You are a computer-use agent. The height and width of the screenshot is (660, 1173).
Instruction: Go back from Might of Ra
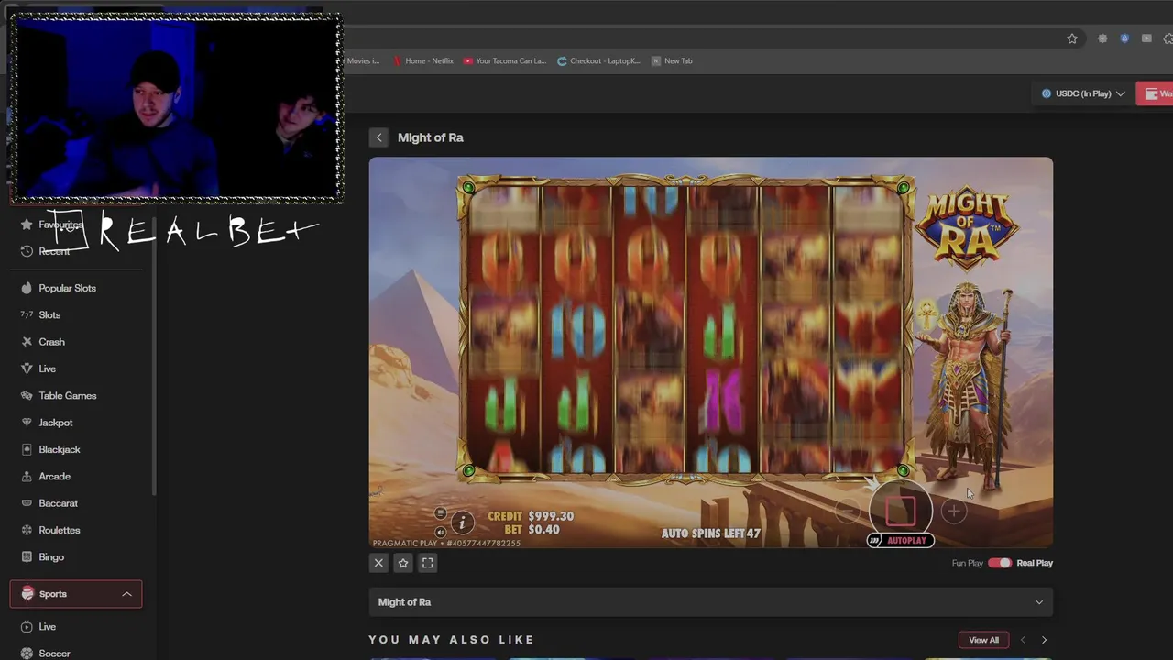(378, 137)
